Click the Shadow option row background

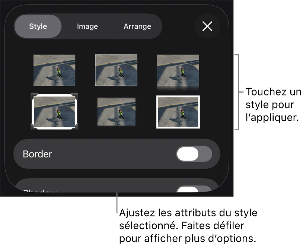click(117, 186)
